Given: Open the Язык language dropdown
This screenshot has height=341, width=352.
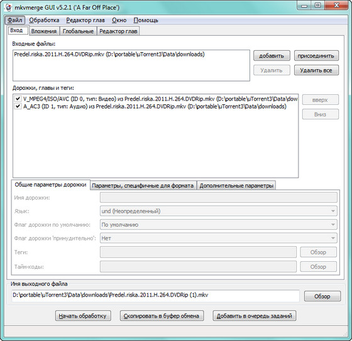Looking at the screenshot, I should click(219, 211).
